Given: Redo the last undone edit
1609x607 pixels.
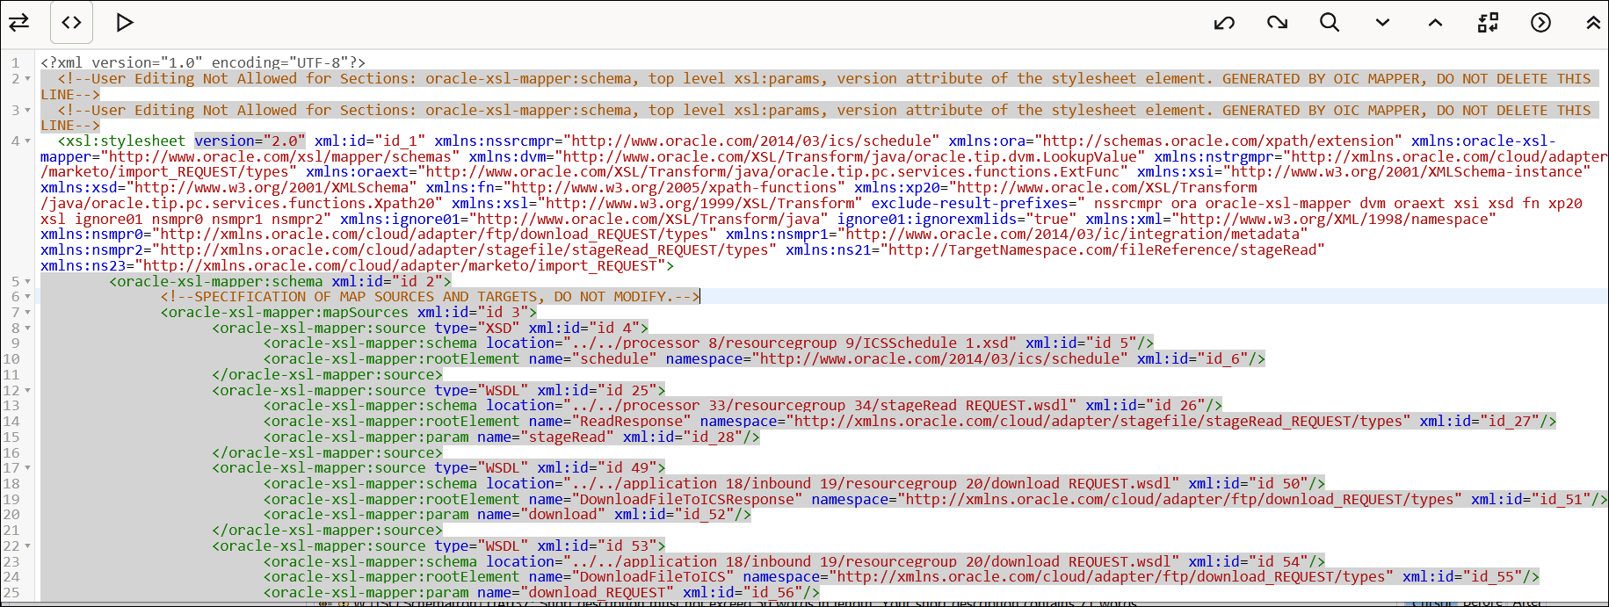Looking at the screenshot, I should 1277,22.
